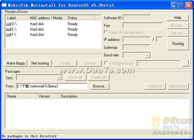Select the F:\ hard disk drive icon
Image resolution: width=194 pixels, height=140 pixels.
click(8, 35)
